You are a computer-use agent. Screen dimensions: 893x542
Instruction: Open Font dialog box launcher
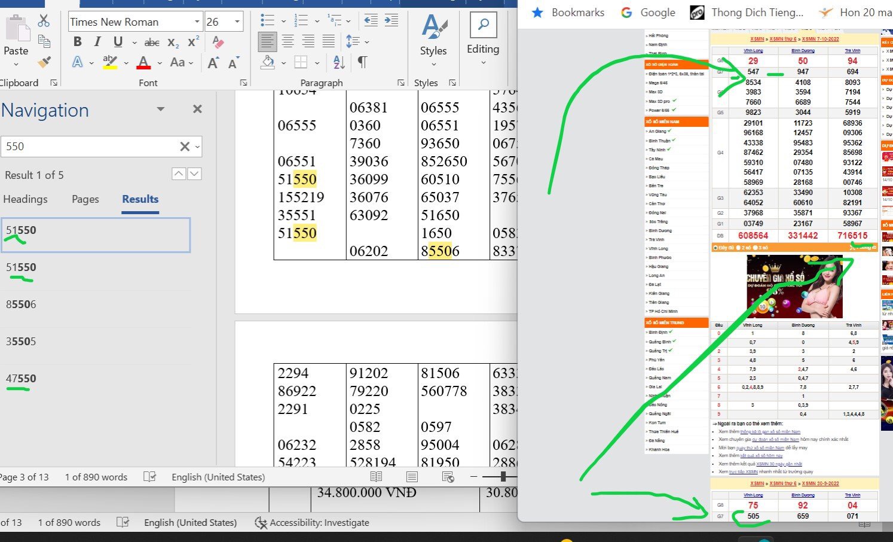click(x=243, y=83)
